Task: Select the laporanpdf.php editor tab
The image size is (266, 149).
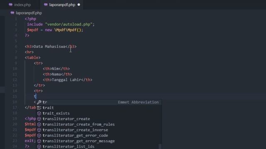Action: tap(62, 5)
